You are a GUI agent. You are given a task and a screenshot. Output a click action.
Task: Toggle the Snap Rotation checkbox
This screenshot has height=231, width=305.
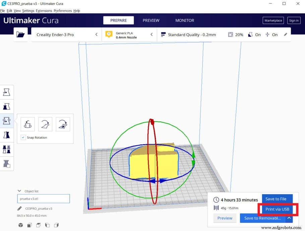[23, 138]
